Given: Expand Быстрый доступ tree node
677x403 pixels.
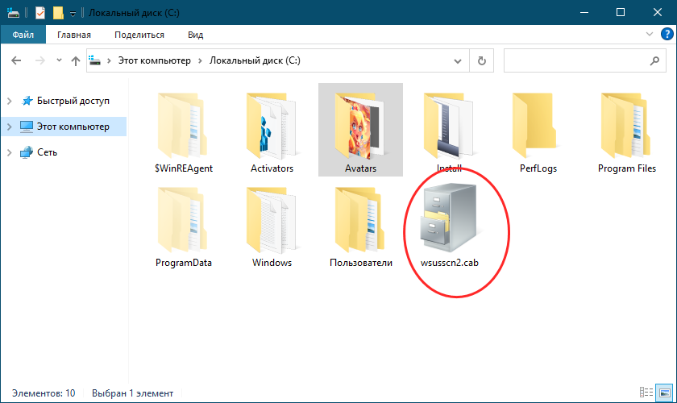Looking at the screenshot, I should point(10,101).
